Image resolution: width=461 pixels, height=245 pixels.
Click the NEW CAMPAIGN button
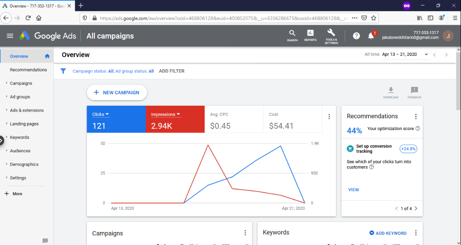(117, 92)
